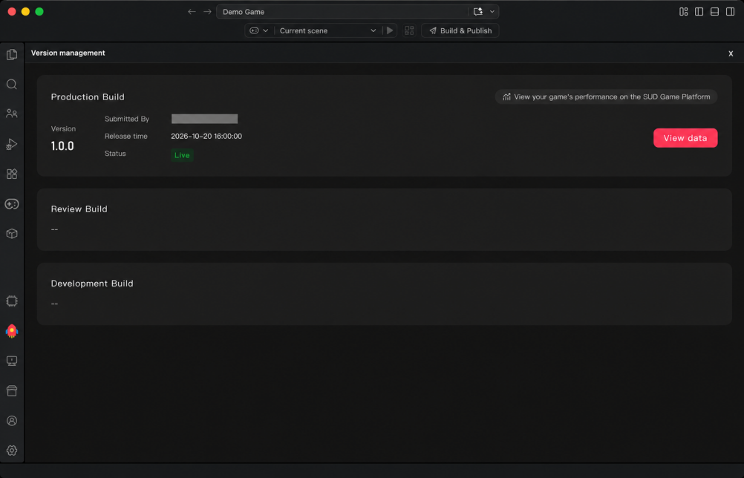Click the redacted Submitted By value
The image size is (744, 478).
coord(204,119)
